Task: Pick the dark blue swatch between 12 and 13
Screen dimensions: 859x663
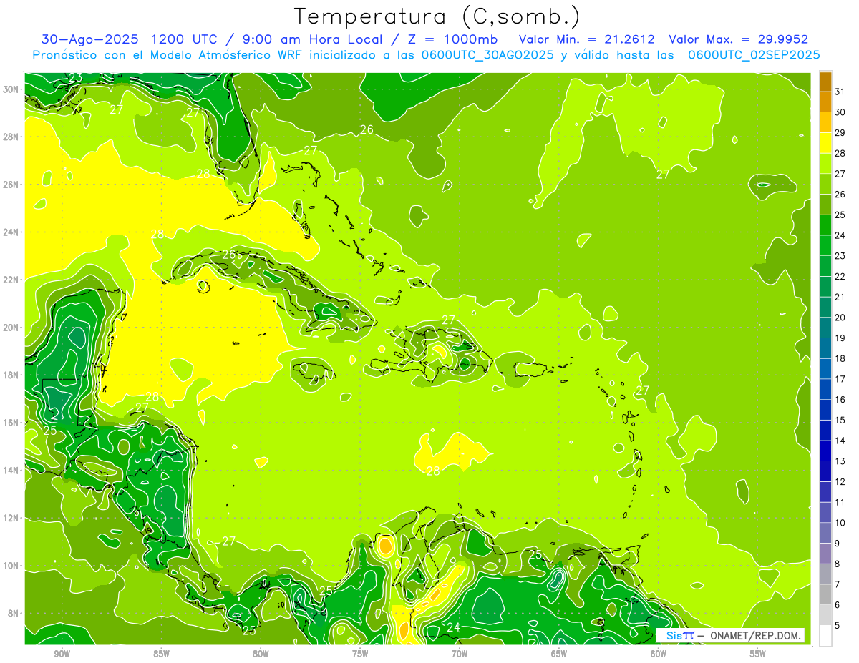Action: (825, 471)
